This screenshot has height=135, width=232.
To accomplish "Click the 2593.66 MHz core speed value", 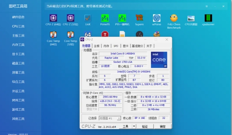I will click(x=110, y=97).
